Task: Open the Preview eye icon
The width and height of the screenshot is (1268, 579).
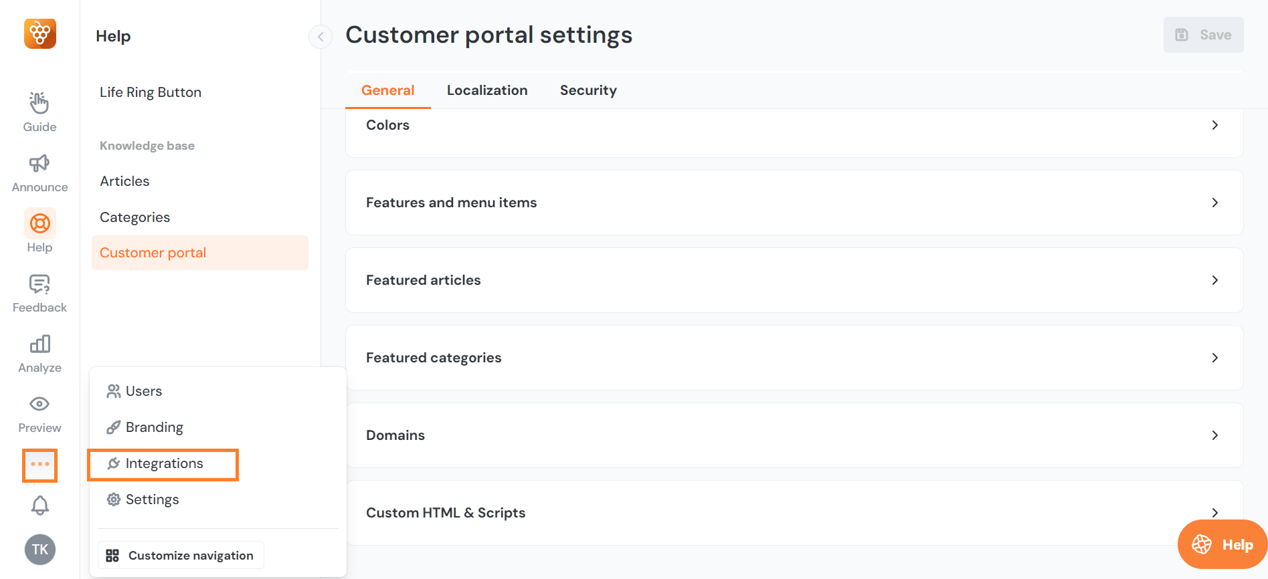Action: coord(39,404)
